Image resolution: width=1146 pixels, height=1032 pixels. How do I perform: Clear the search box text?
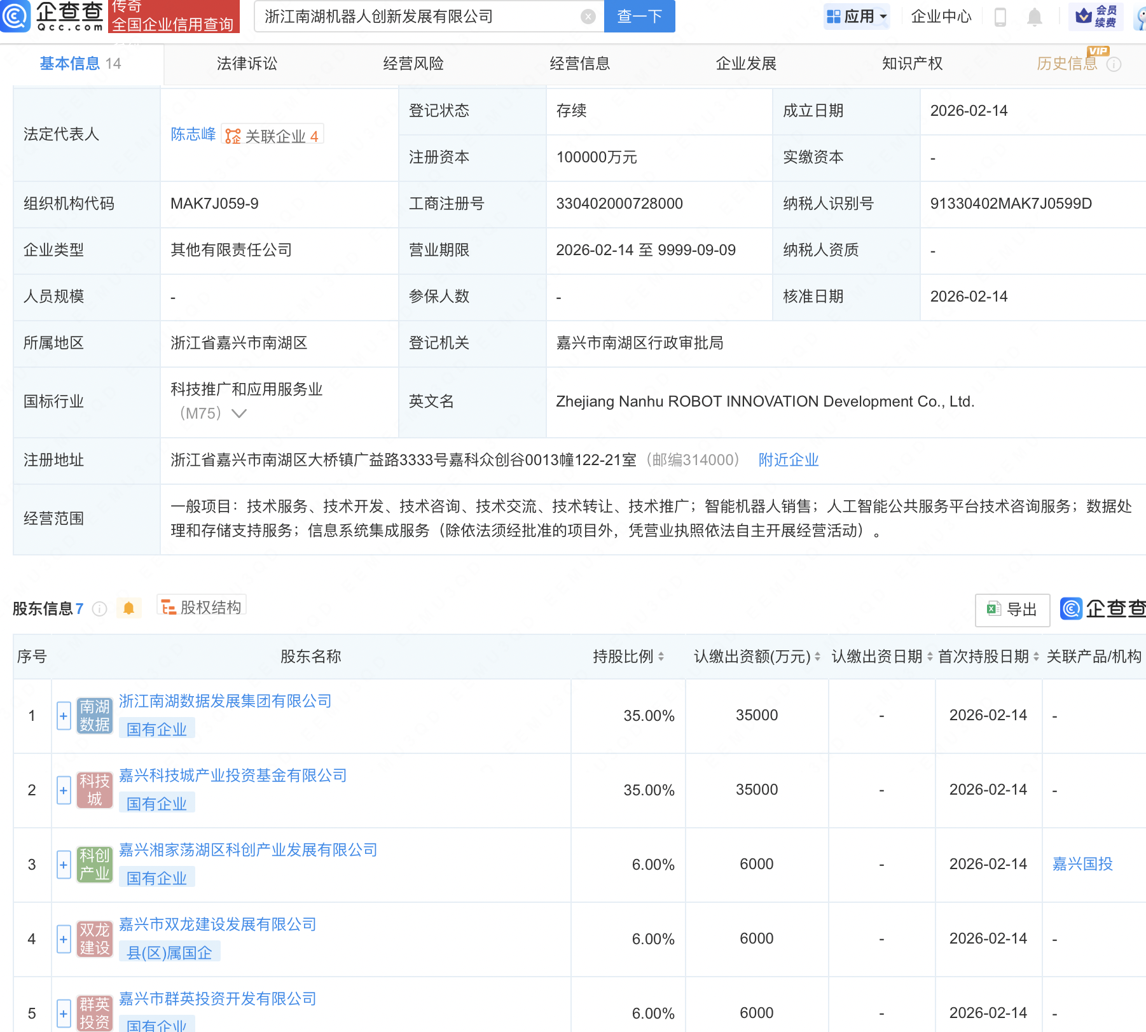pos(588,17)
